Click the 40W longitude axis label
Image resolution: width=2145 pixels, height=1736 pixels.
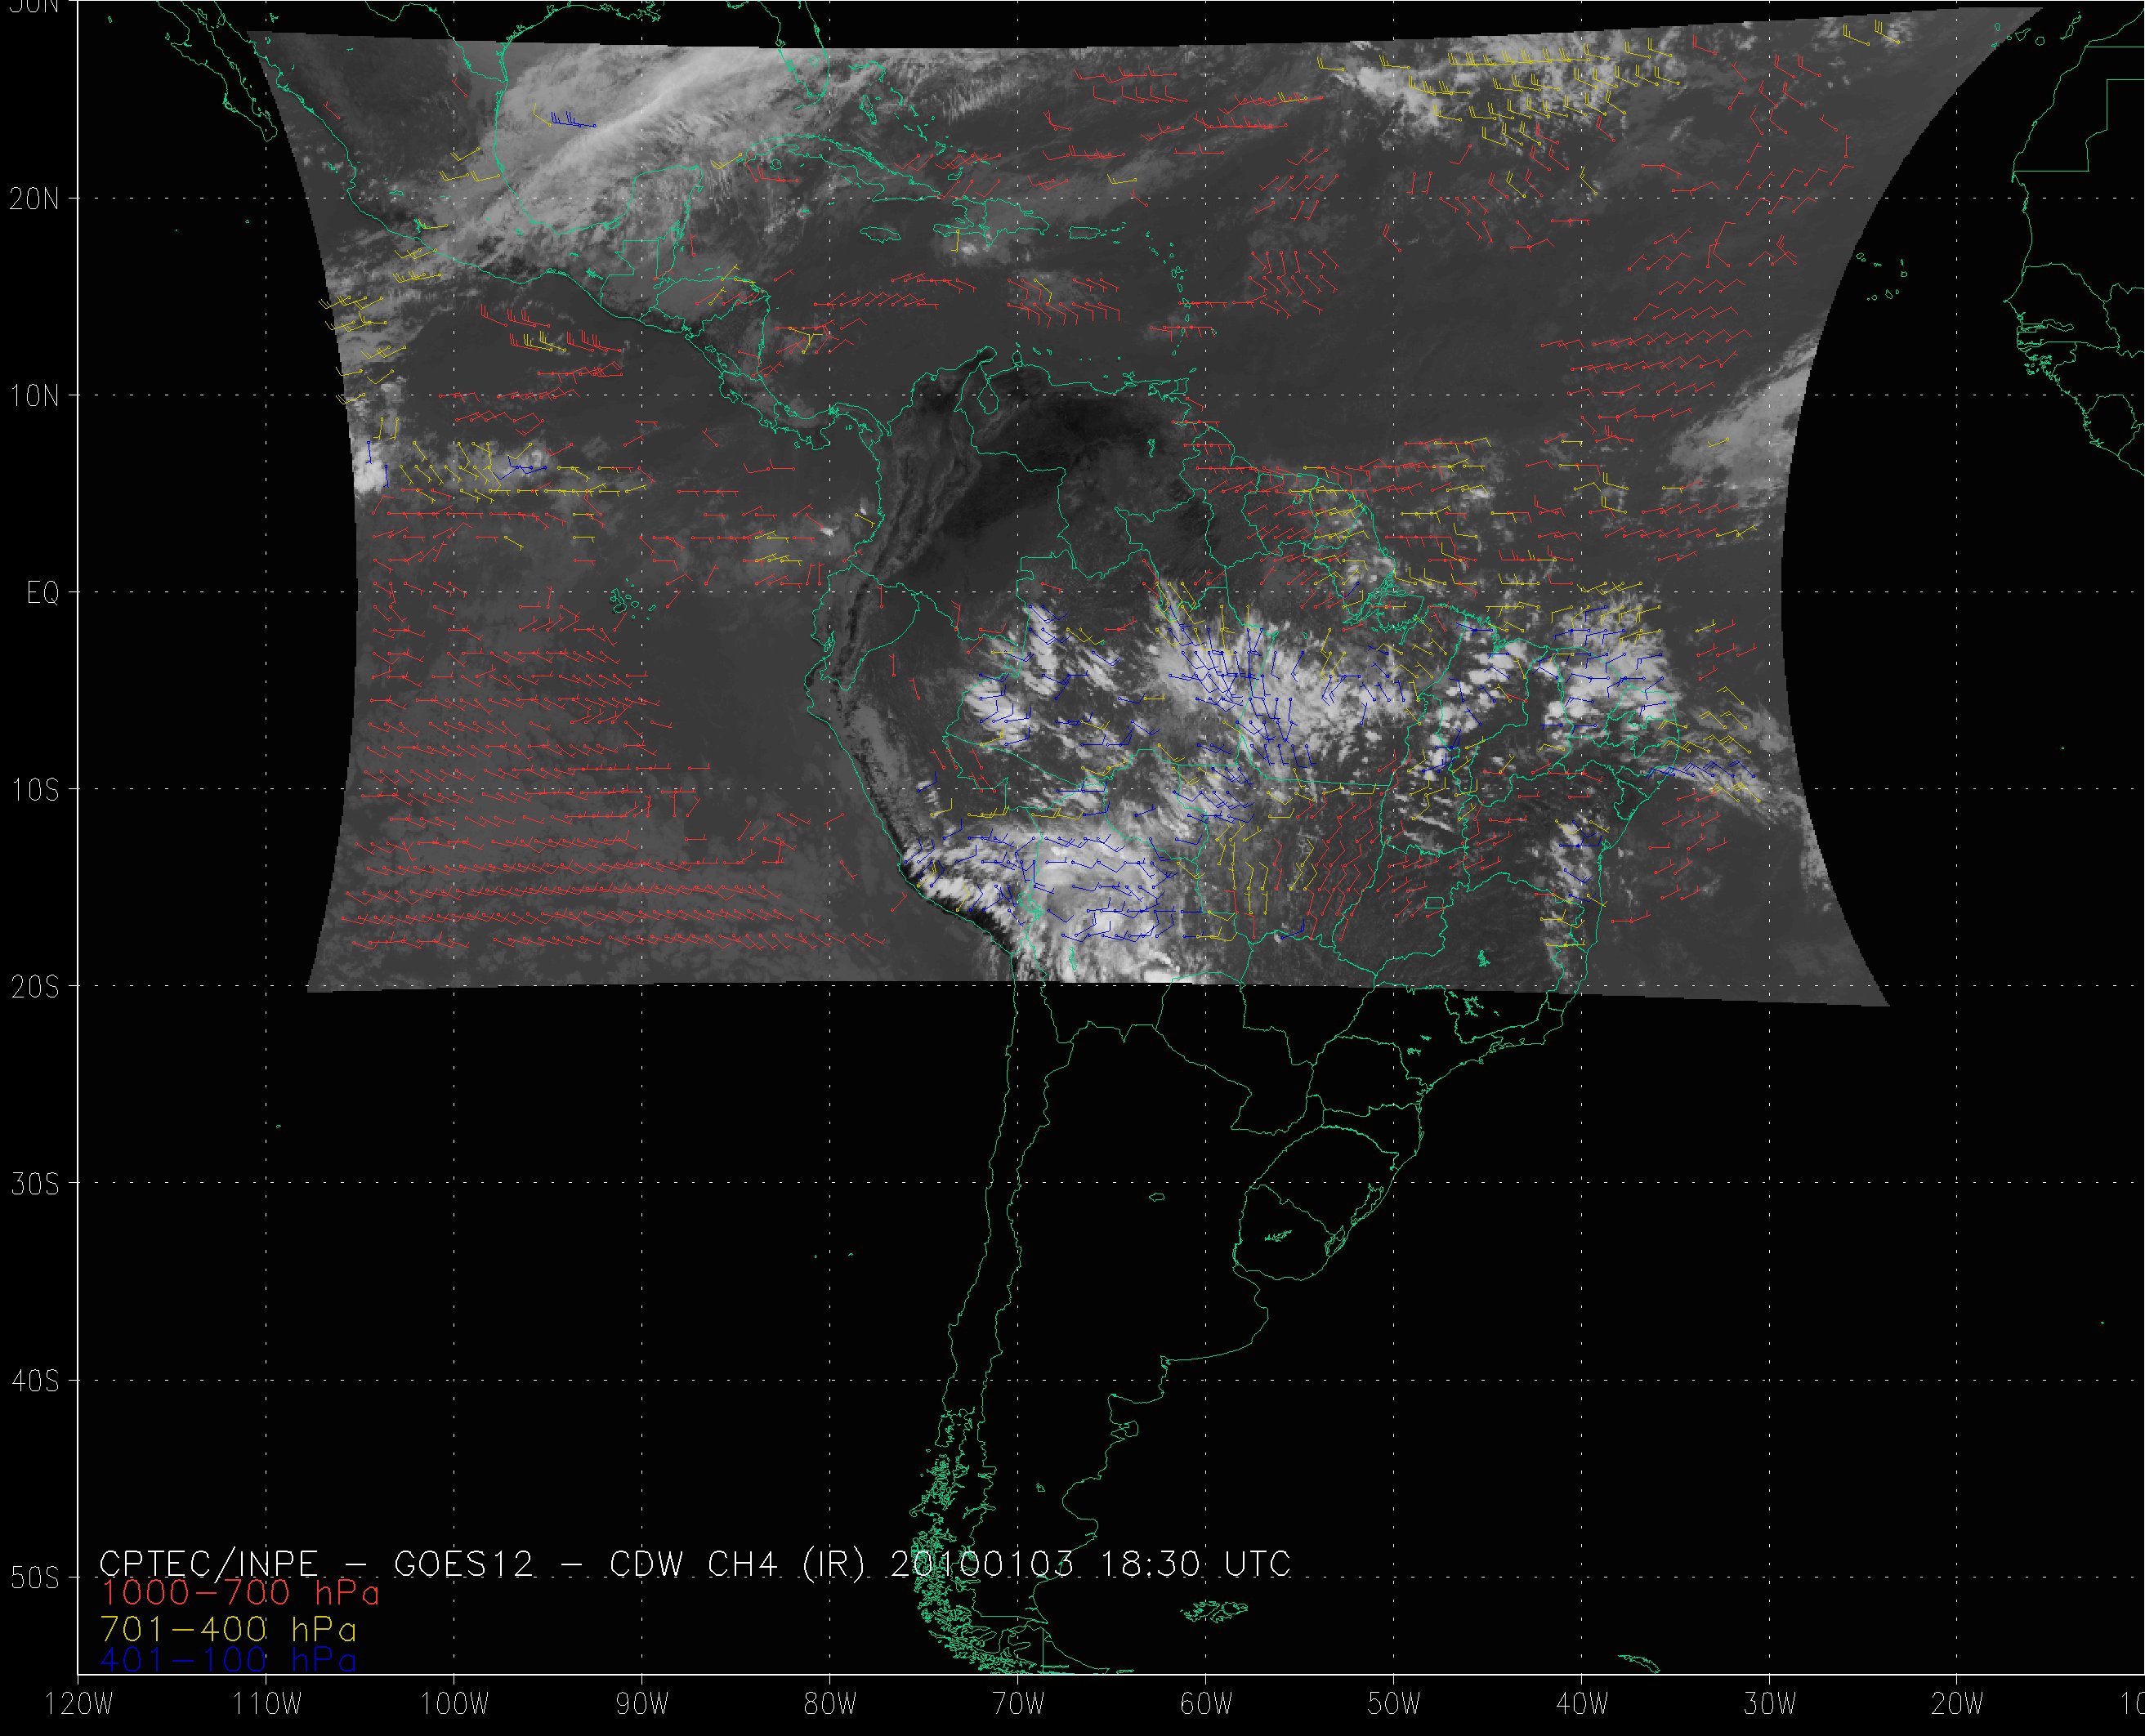[1582, 1704]
